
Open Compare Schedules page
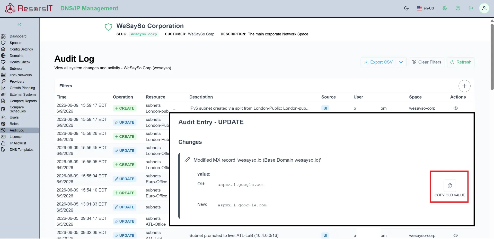point(17,109)
